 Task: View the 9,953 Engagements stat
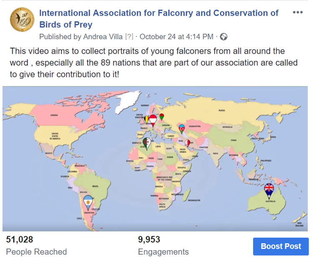(163, 246)
